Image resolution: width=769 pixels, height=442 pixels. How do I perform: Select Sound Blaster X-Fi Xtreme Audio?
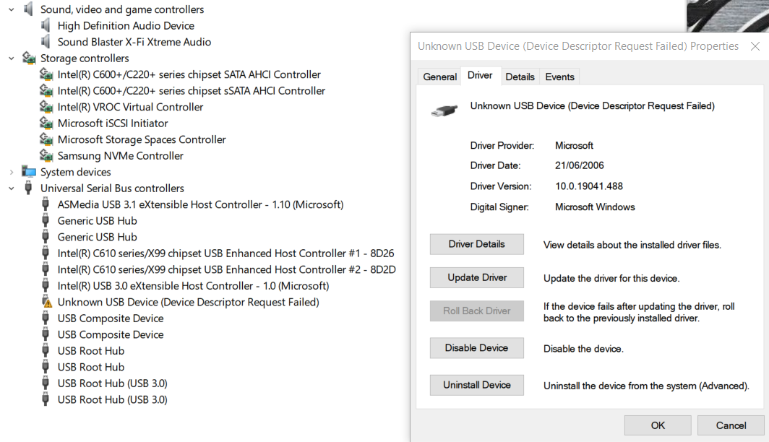[x=134, y=42]
